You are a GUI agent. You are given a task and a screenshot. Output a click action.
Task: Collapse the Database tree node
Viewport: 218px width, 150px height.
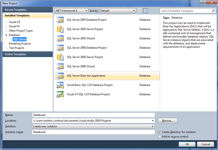pos(6,35)
